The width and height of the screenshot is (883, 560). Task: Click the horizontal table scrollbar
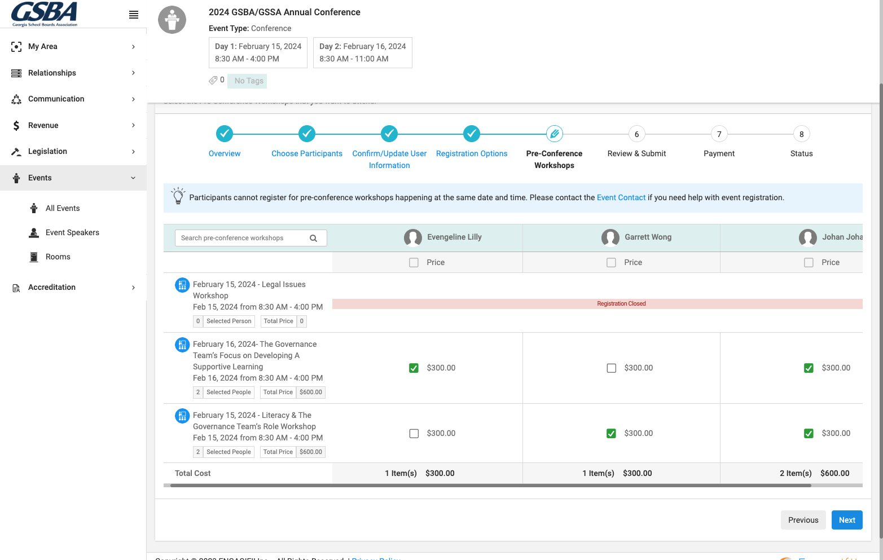[490, 485]
